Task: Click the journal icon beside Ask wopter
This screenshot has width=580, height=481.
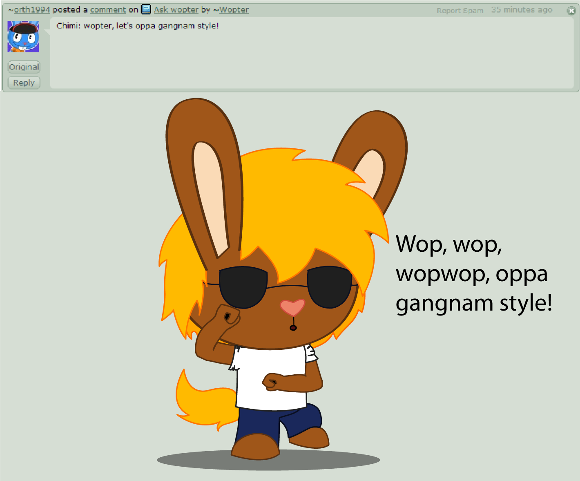Action: coord(146,9)
